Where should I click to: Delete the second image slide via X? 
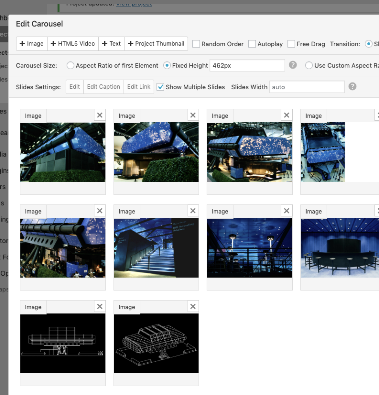[x=193, y=115]
